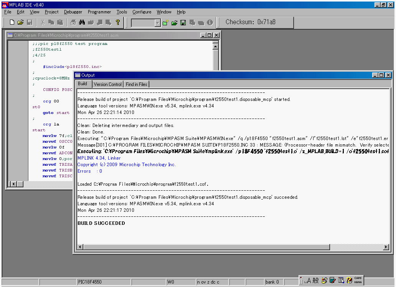Click the Print icon

(73, 23)
